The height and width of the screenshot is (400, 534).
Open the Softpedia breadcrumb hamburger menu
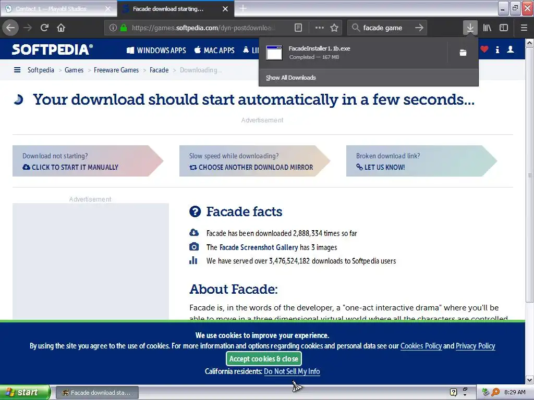pos(17,70)
